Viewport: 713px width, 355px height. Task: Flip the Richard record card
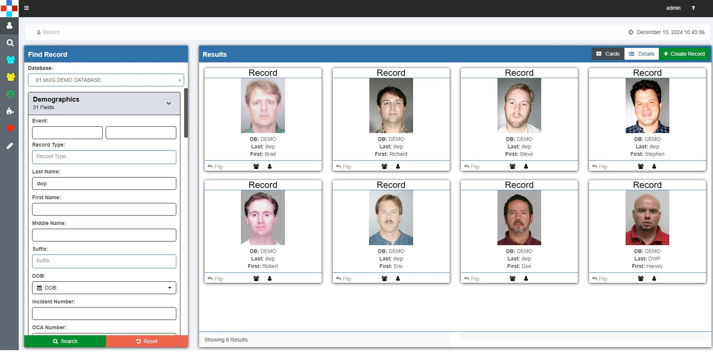(x=343, y=167)
